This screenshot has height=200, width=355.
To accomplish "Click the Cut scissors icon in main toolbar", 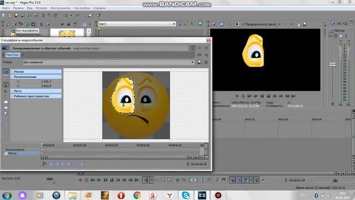I will point(43,16).
